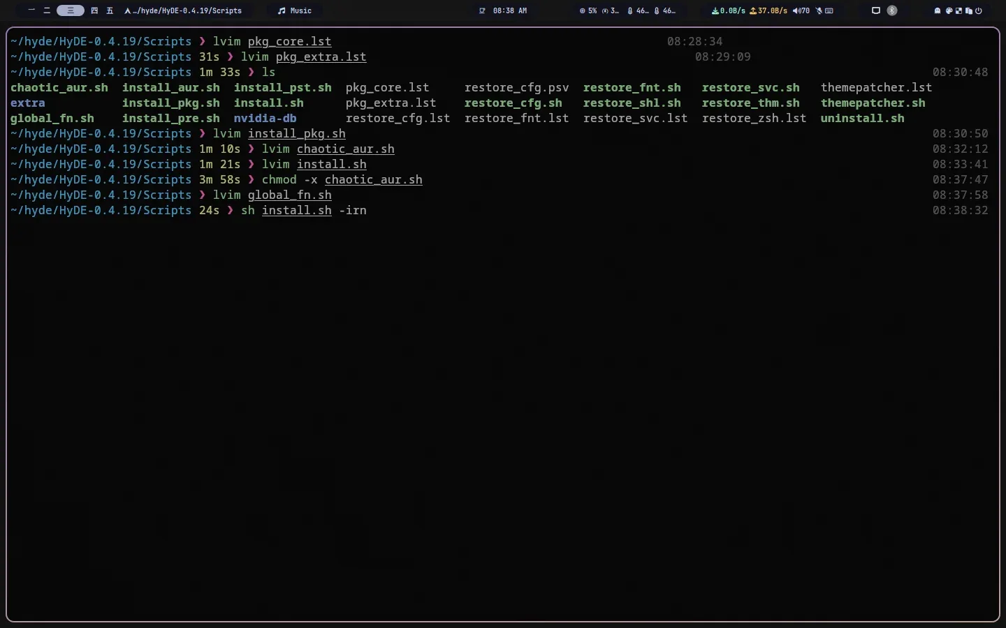This screenshot has height=628, width=1006.
Task: Click "restore_svc.sh" in the file listing
Action: [x=751, y=87]
